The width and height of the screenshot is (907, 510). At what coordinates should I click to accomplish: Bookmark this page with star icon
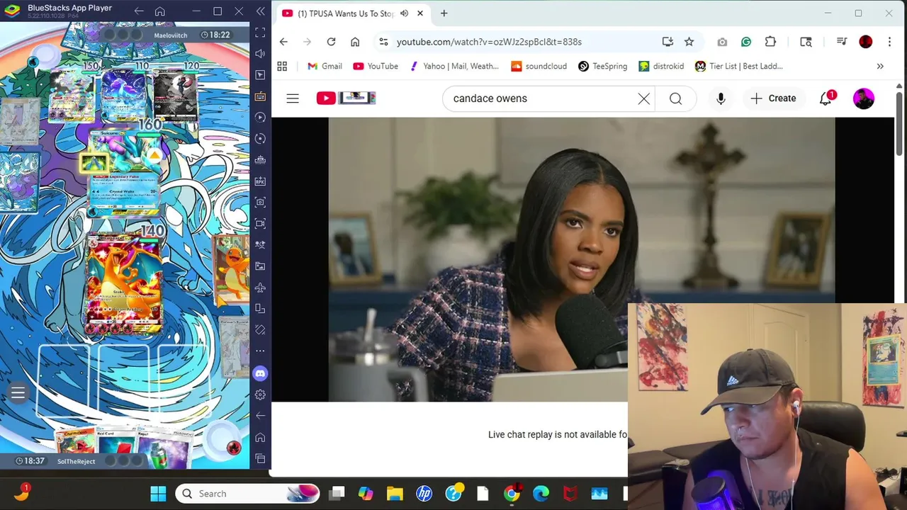click(689, 42)
